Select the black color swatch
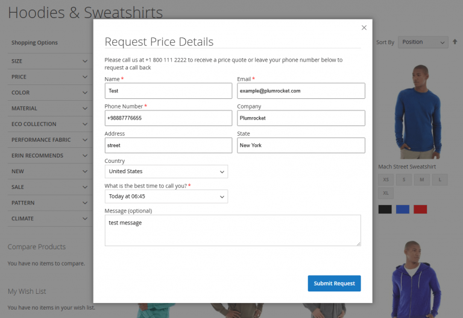 [385, 209]
